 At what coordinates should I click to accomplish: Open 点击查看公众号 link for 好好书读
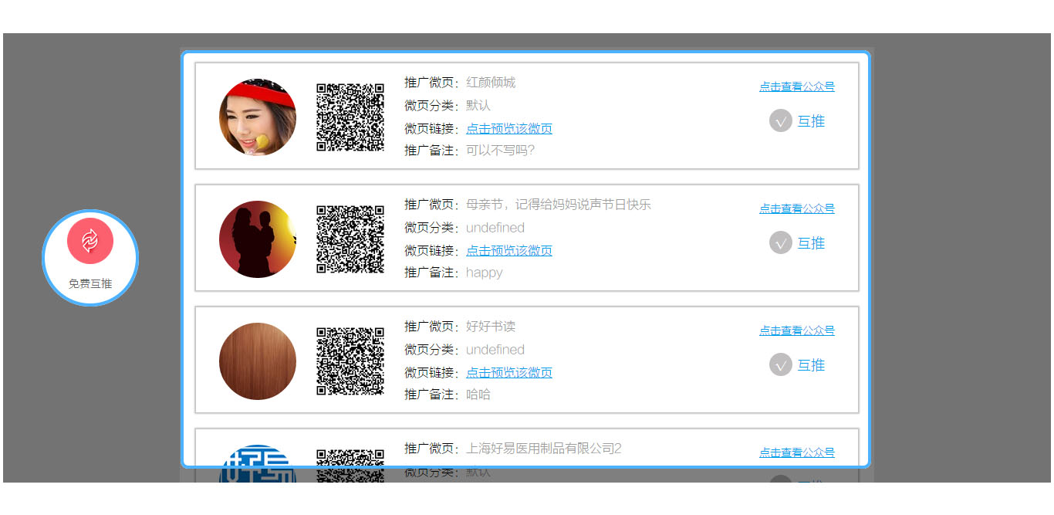[x=796, y=330]
